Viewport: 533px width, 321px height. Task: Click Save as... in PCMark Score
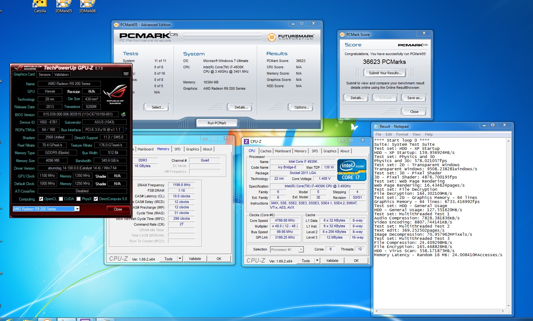[x=415, y=98]
